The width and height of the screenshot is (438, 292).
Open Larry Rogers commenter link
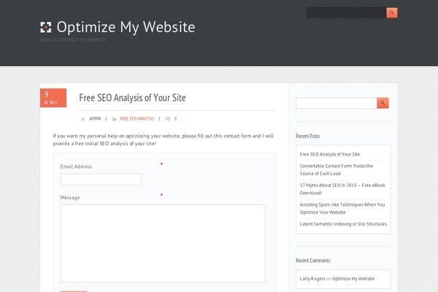312,279
